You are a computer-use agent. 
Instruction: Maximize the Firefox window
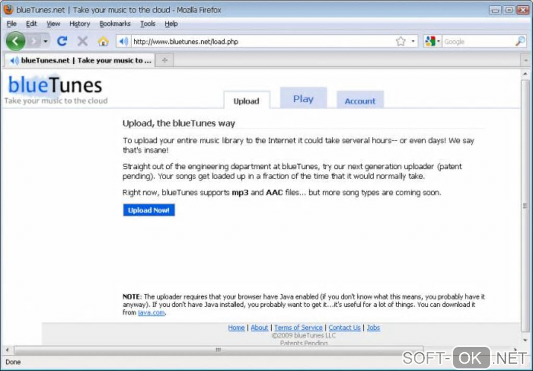(509, 10)
